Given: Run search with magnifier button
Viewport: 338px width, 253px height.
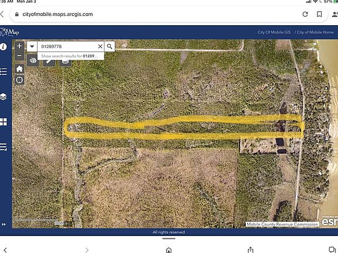Looking at the screenshot, I should (x=110, y=46).
